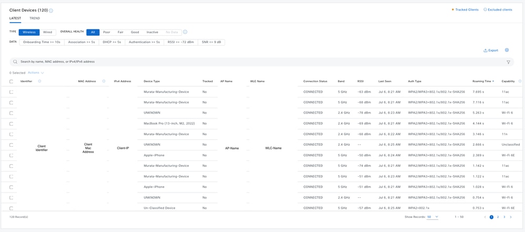Select page 1 in pagination
This screenshot has width=525, height=232.
pyautogui.click(x=491, y=217)
